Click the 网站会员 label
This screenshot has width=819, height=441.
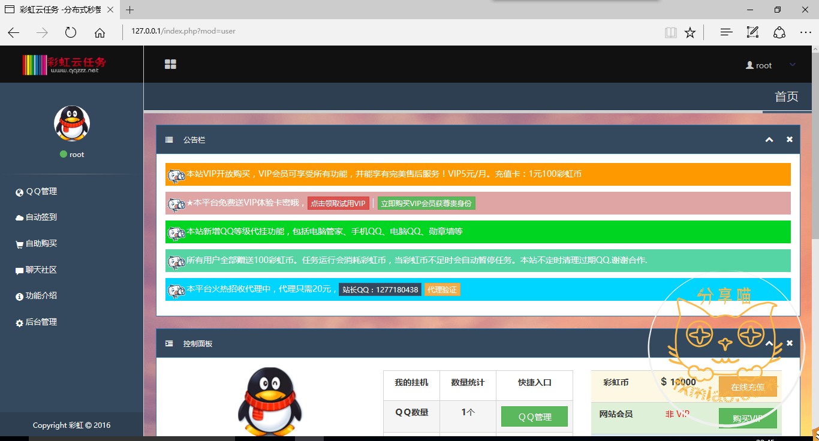tap(616, 414)
